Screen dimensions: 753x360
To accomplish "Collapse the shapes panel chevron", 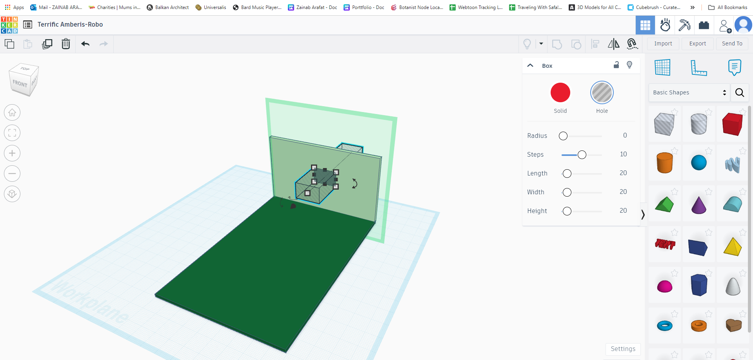I will pos(643,215).
